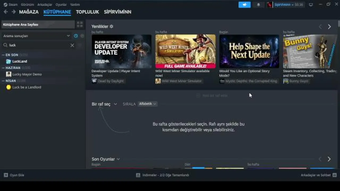Click the Big Picture mode monitor icon
340x191 pixels.
[x=311, y=5]
